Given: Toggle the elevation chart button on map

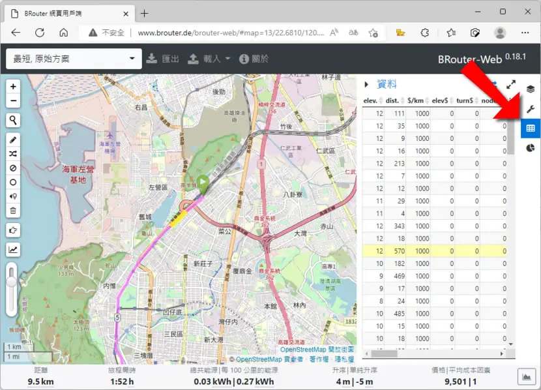Looking at the screenshot, I should 13,250.
